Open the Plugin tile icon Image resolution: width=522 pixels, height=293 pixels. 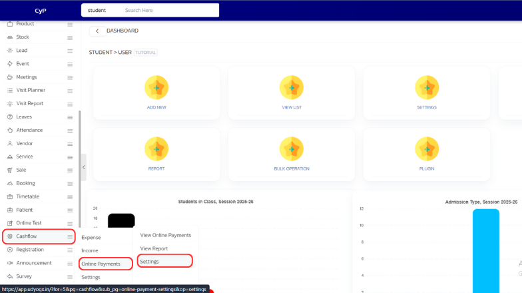427,148
